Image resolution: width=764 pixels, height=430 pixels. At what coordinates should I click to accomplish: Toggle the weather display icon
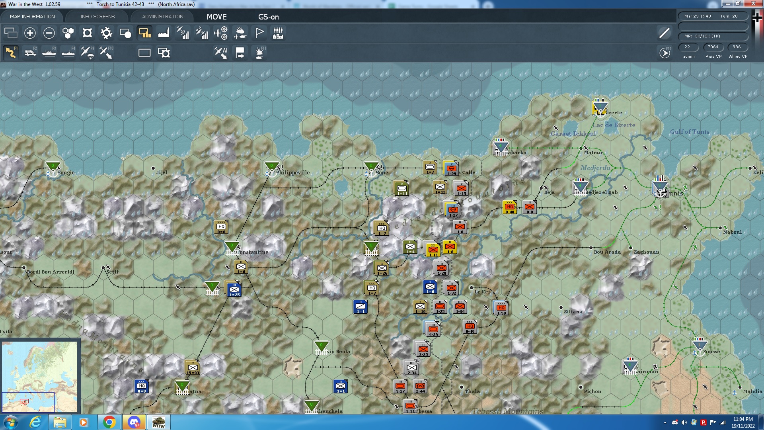coord(240,33)
